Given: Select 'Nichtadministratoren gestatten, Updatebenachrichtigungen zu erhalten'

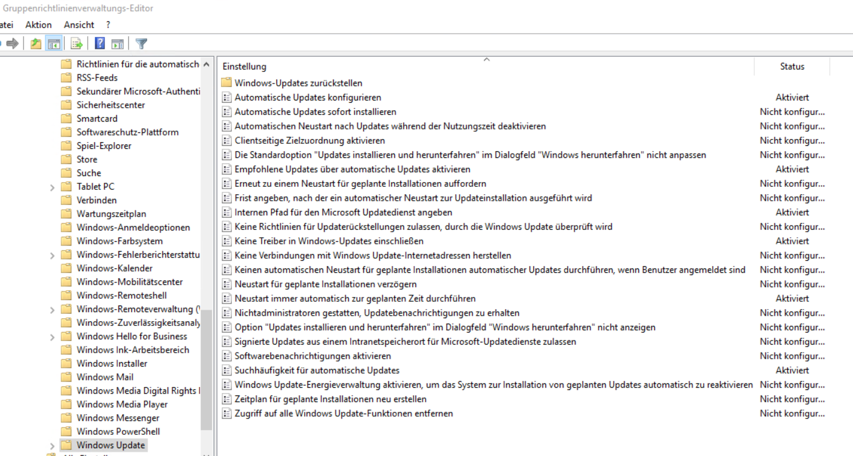Looking at the screenshot, I should coord(377,313).
